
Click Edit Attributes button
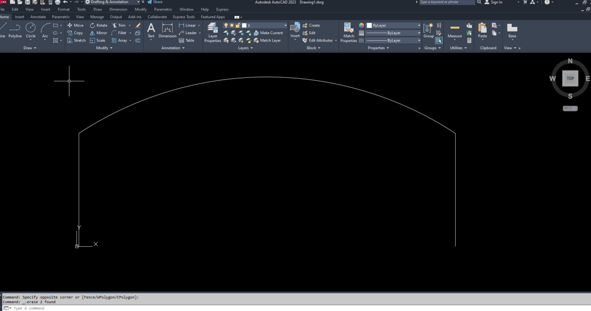tap(318, 40)
